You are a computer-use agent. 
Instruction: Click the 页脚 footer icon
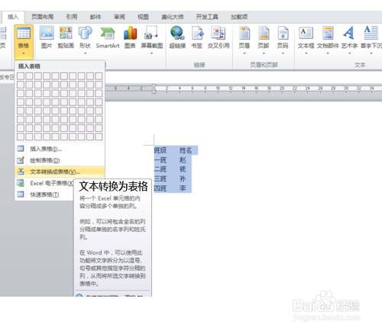[x=264, y=33]
